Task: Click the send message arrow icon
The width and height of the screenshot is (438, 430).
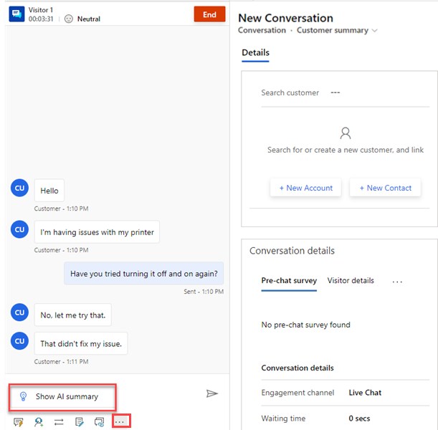Action: point(211,393)
